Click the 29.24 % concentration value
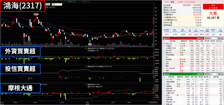Image resolution: width=224 pixels, height=105 pixels. tap(198, 17)
